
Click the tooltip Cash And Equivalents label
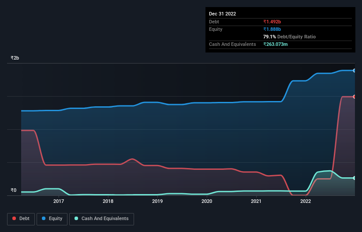232,44
